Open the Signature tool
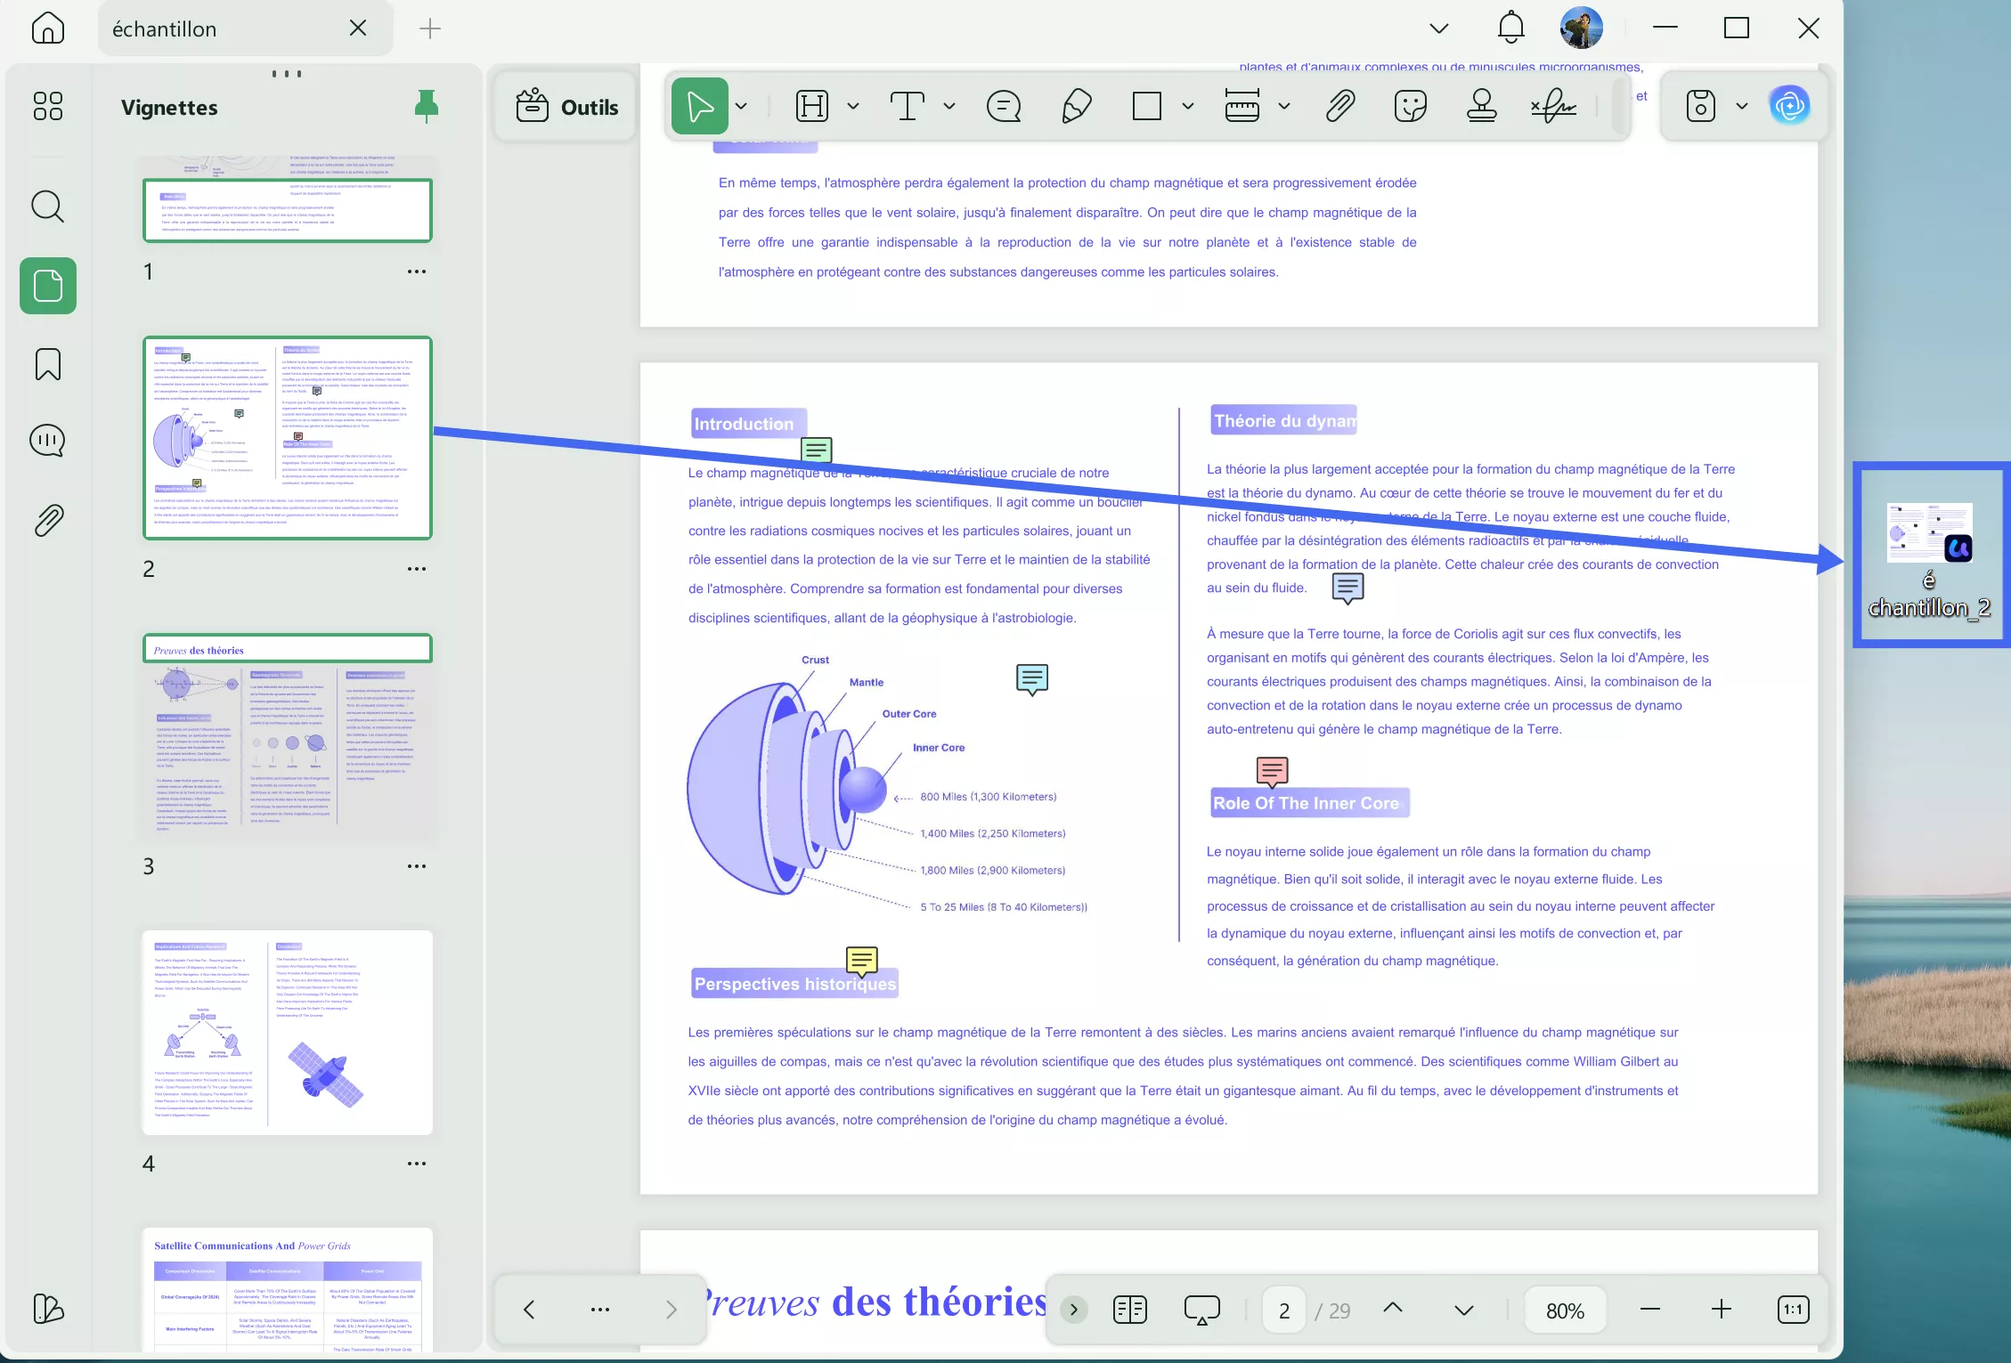This screenshot has height=1363, width=2011. 1554,106
